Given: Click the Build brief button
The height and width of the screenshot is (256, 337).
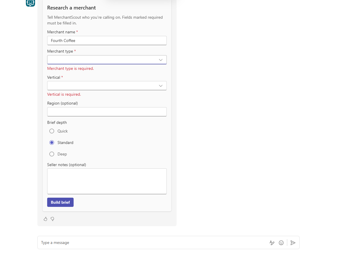Looking at the screenshot, I should click(x=60, y=202).
